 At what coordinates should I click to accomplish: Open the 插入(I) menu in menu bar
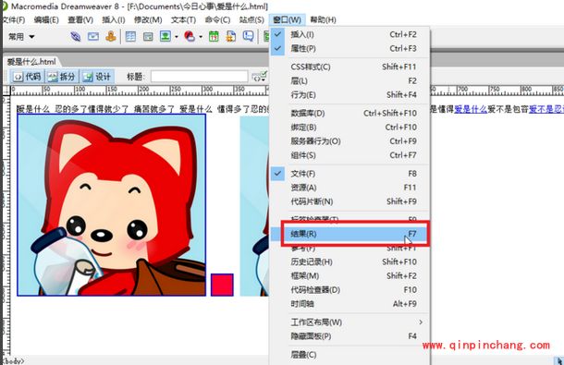point(114,19)
